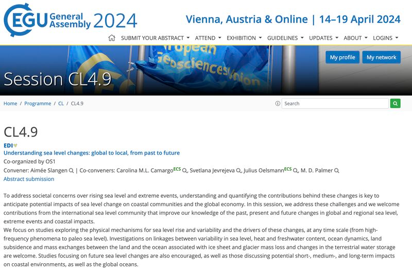The height and width of the screenshot is (272, 412).
Task: Click magnifier icon next to Julius Oelsmann
Action: click(296, 171)
